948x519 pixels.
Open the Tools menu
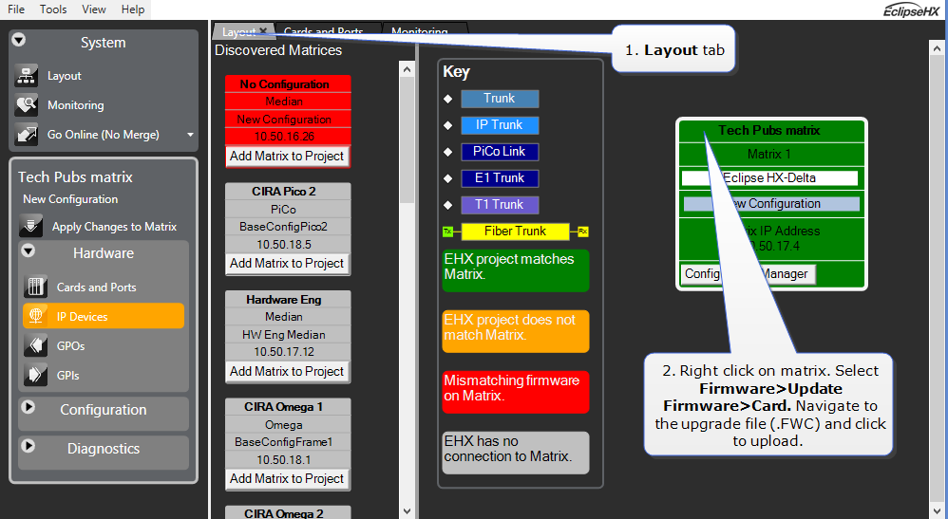pyautogui.click(x=53, y=9)
